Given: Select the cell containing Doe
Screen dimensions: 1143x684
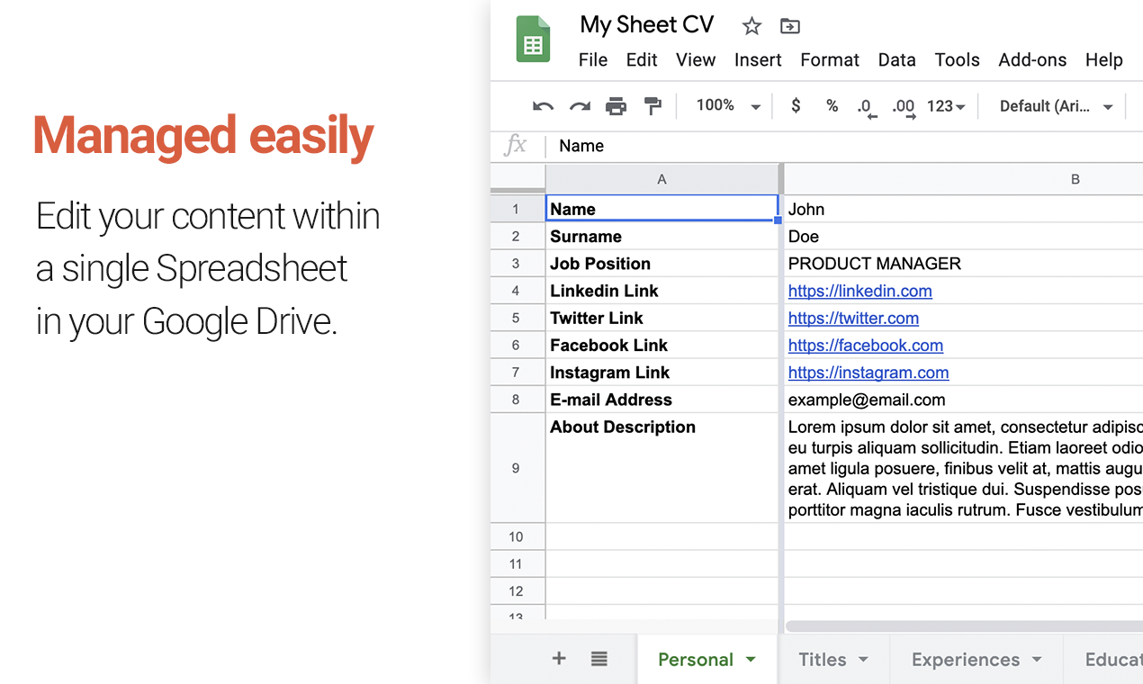Looking at the screenshot, I should [x=964, y=236].
